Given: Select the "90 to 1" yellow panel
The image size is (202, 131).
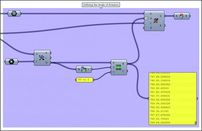Looking at the screenshot, I should pyautogui.click(x=84, y=80).
